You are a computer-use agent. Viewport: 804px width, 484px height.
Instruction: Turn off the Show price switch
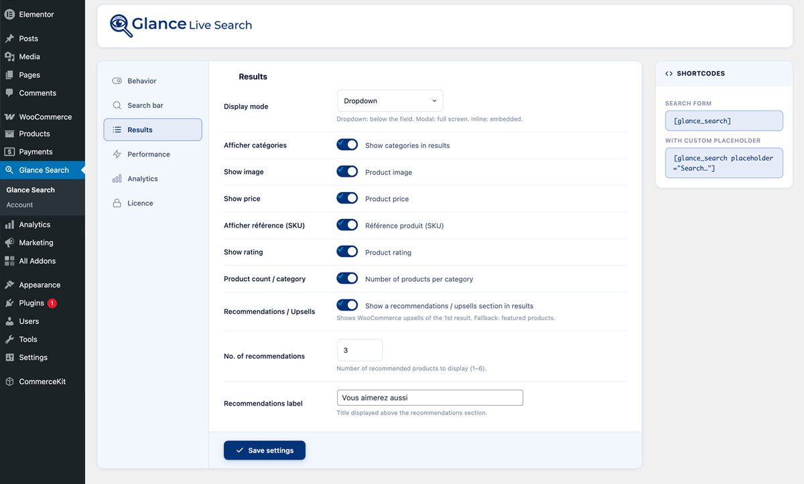click(x=347, y=198)
